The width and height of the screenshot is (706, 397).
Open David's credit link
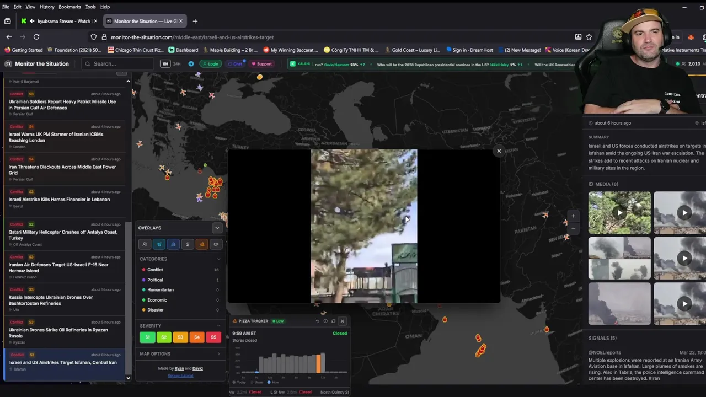pyautogui.click(x=197, y=368)
